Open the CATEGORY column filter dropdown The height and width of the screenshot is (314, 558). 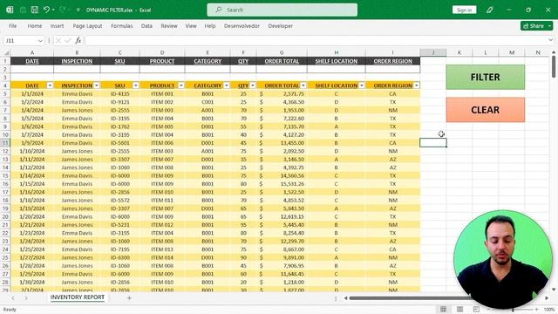tap(227, 85)
